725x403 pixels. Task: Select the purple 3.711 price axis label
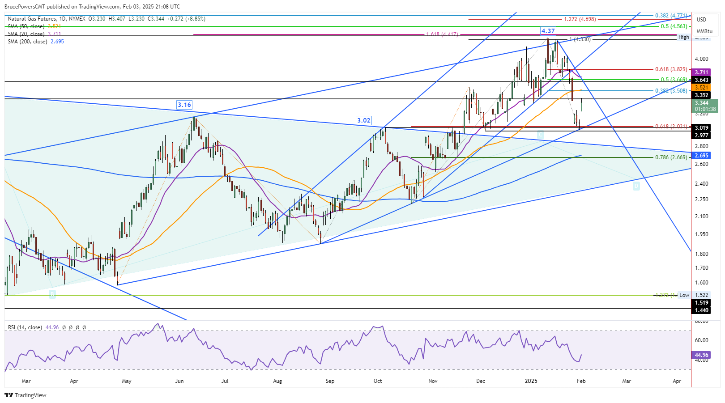[701, 72]
